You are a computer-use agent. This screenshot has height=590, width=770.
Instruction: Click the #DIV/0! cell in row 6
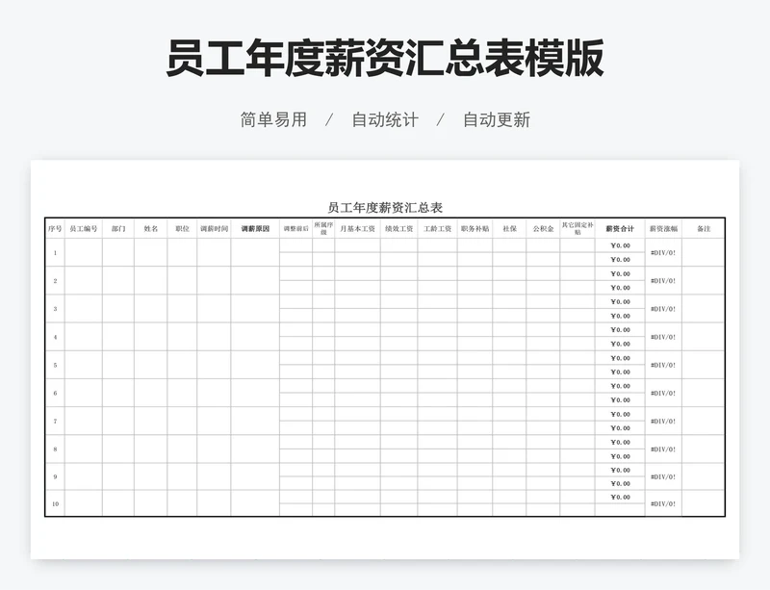(663, 393)
